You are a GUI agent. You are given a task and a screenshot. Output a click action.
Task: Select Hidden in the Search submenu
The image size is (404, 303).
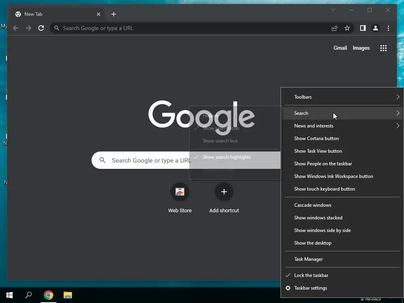tap(235, 116)
